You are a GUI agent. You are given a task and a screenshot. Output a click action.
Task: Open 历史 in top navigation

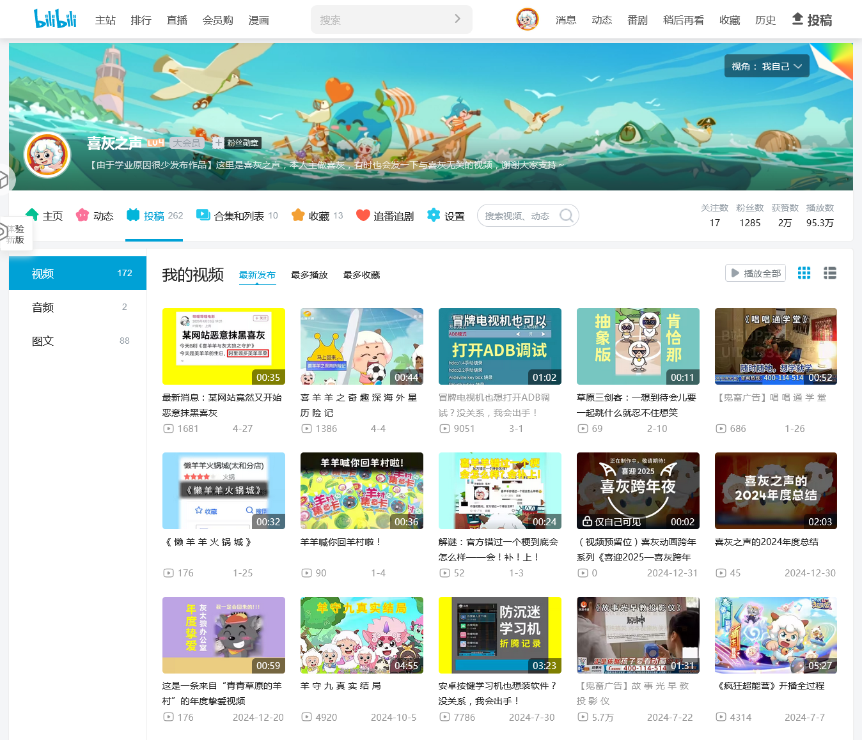(765, 20)
